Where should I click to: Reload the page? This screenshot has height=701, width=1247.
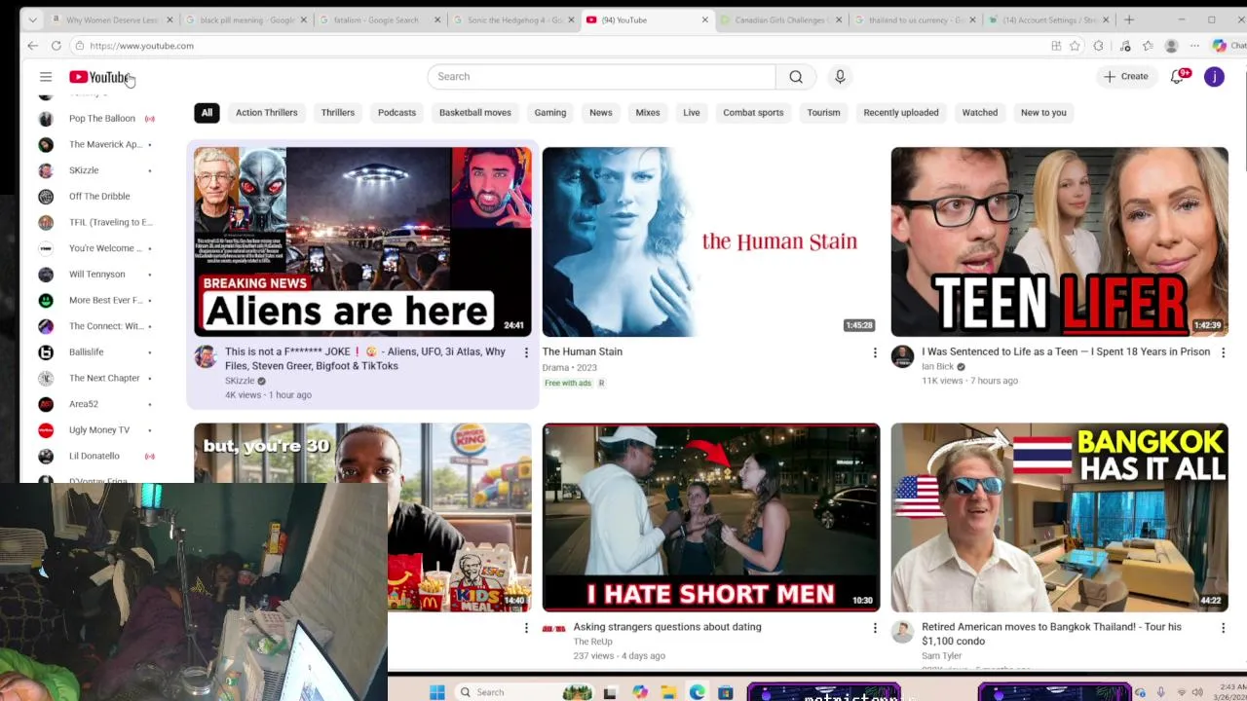point(57,46)
